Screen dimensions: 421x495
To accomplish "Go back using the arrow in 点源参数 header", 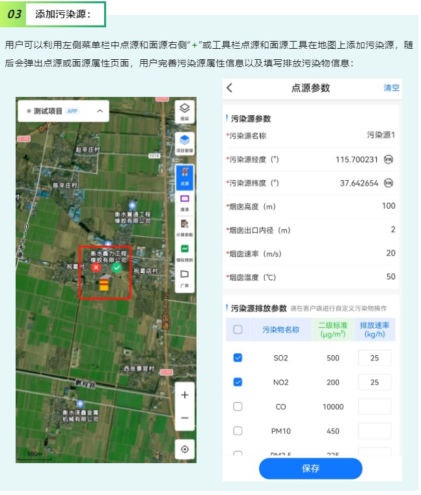I will coord(230,88).
